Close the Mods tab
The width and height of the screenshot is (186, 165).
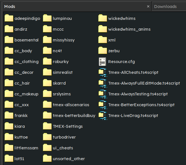[x=148, y=7]
